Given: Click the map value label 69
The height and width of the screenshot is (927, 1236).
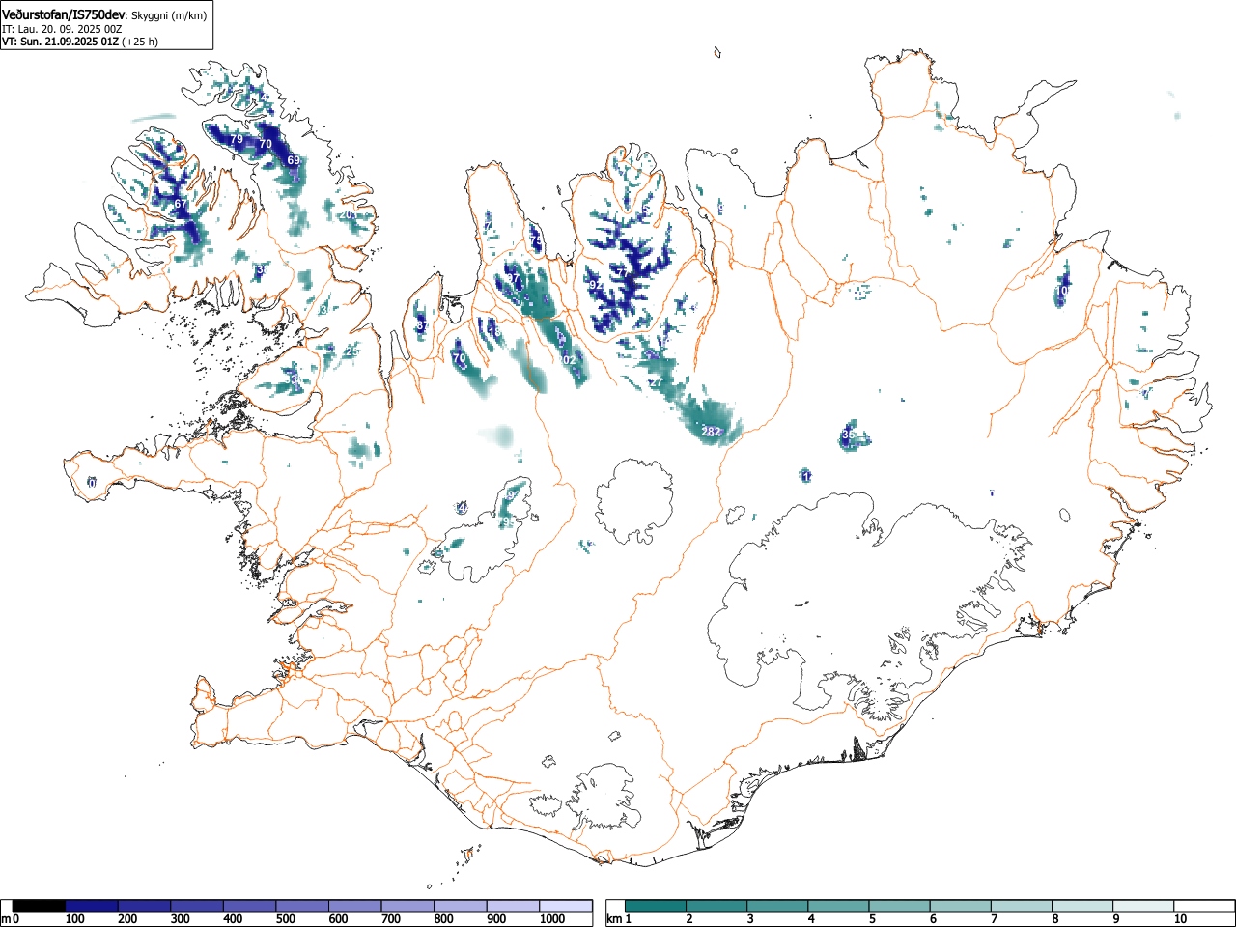Looking at the screenshot, I should click(294, 160).
